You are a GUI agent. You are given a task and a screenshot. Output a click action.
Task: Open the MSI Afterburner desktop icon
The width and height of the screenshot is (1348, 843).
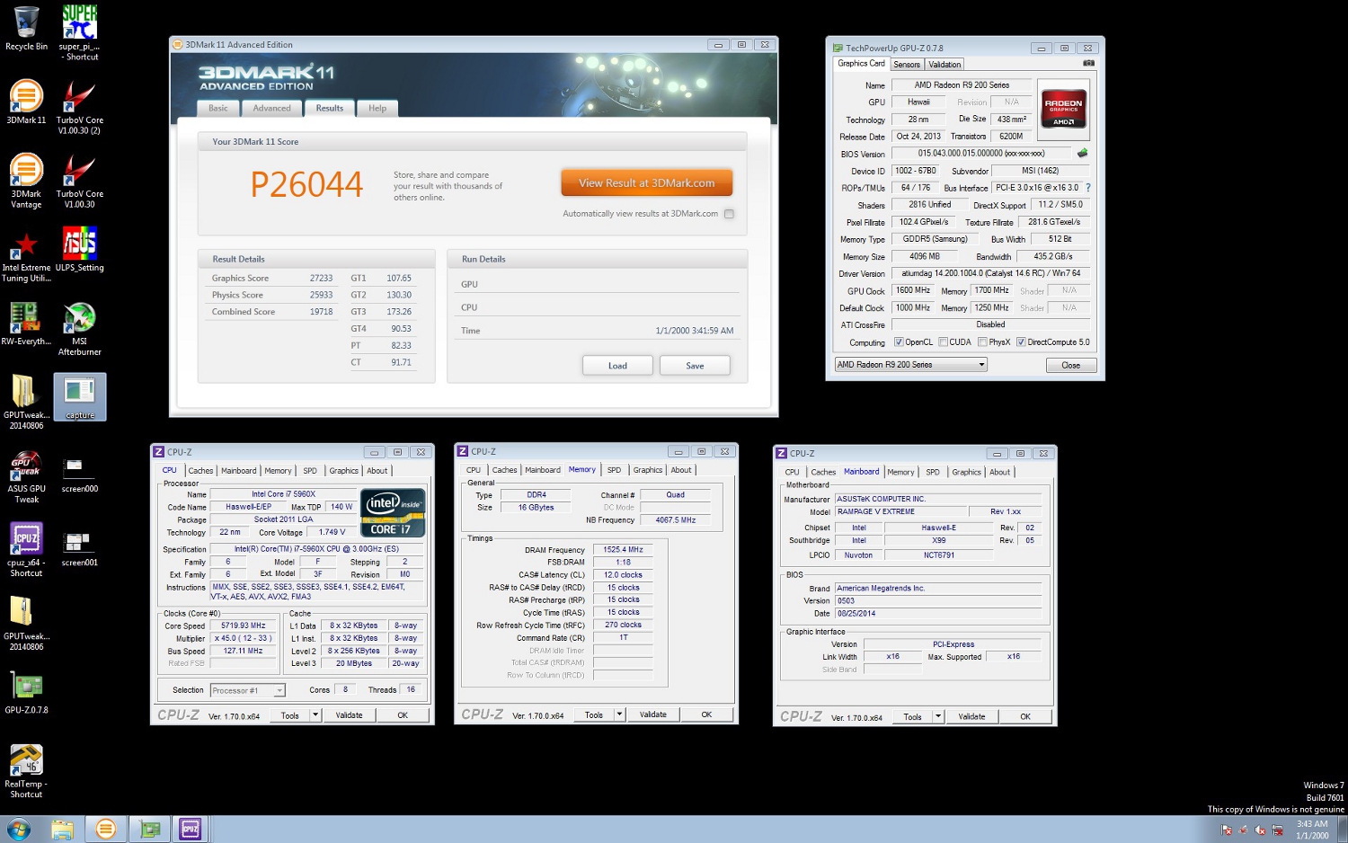[79, 328]
